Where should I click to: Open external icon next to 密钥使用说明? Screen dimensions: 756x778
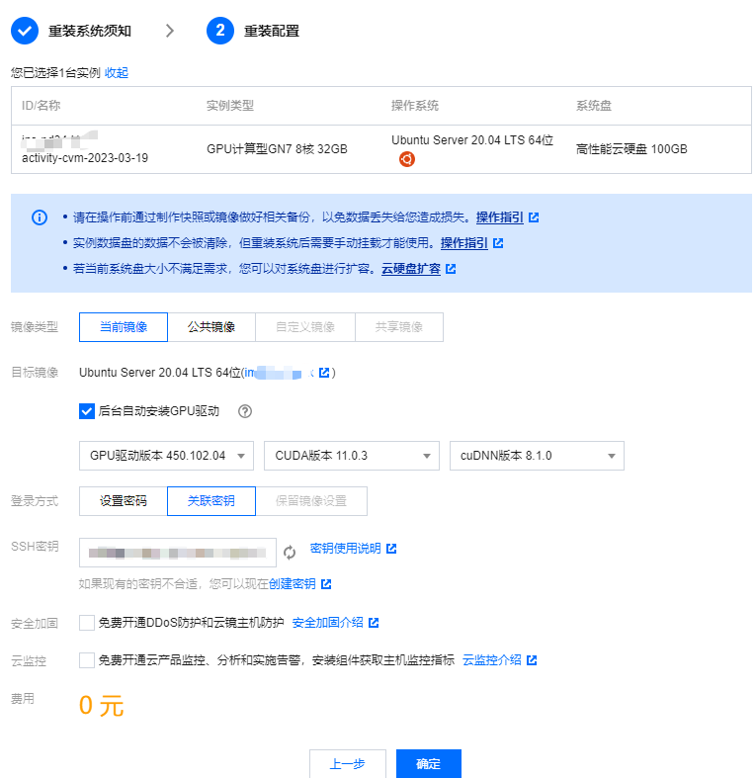click(391, 549)
